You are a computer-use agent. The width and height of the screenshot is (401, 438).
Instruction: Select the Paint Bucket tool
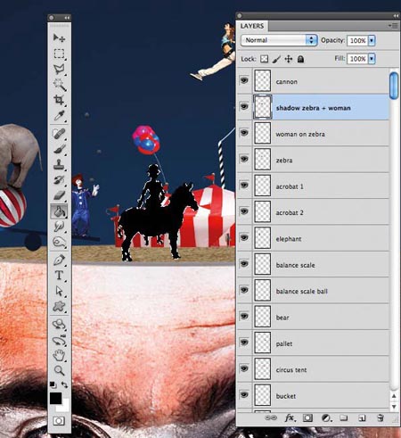(x=59, y=211)
